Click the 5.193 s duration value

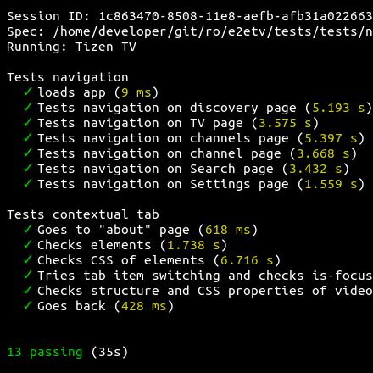[338, 108]
